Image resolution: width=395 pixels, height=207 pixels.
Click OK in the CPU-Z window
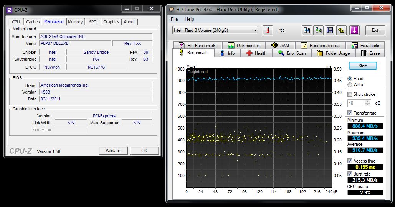[144, 151]
